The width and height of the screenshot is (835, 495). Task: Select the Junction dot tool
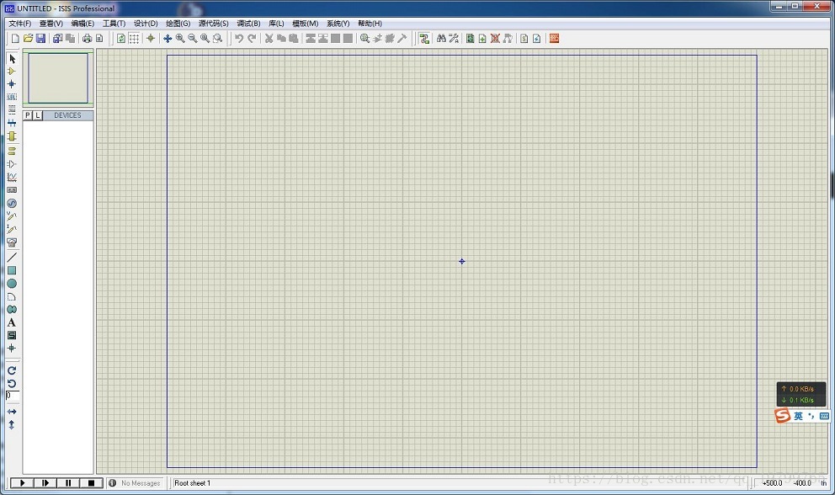(x=12, y=84)
